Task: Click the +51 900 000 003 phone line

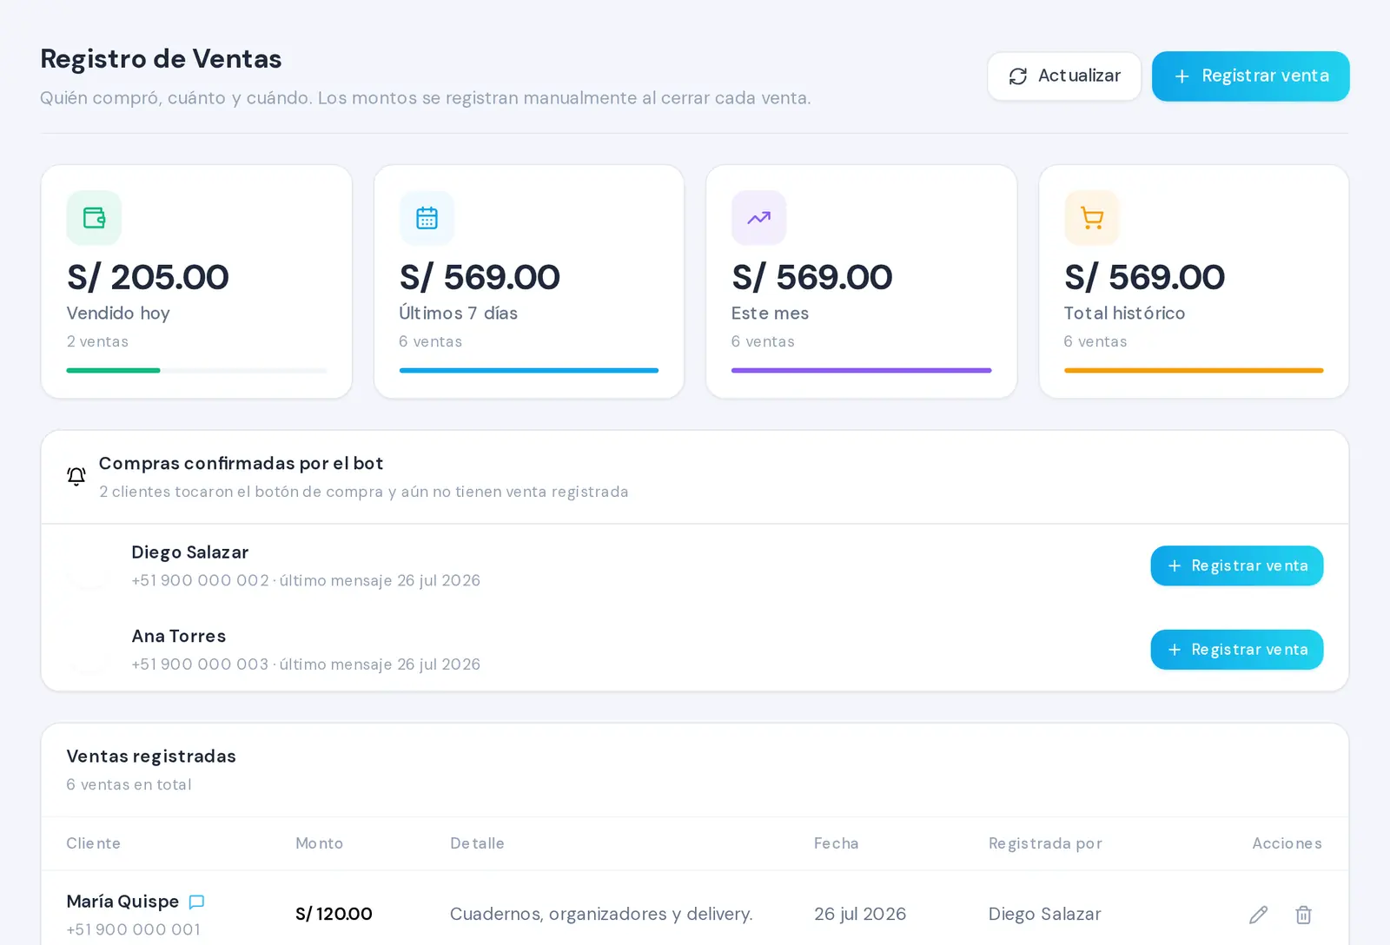Action: 306,664
